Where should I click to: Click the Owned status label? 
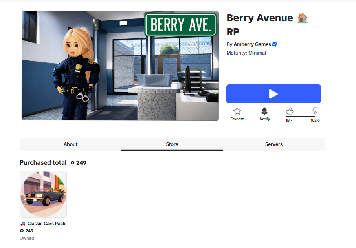[27, 238]
